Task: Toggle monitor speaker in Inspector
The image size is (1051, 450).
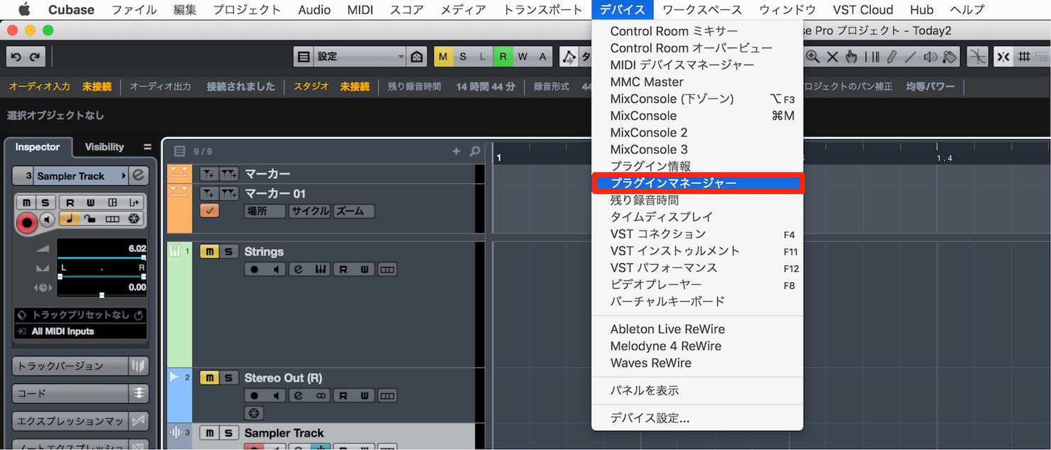Action: point(47,219)
